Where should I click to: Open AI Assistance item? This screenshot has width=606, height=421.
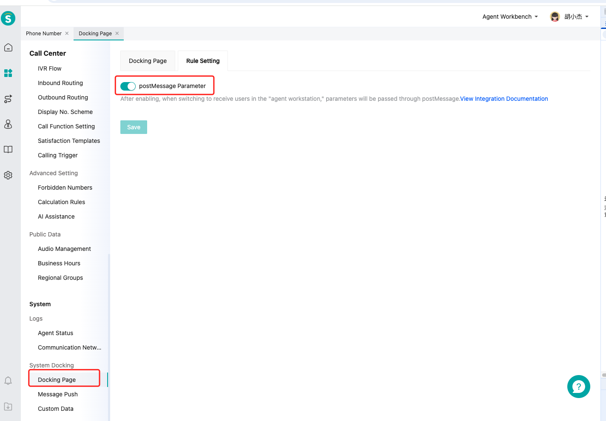point(56,216)
